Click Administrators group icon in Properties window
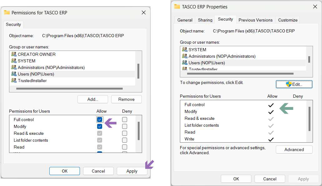Viewport: 322px width, 186px height. 185,56
